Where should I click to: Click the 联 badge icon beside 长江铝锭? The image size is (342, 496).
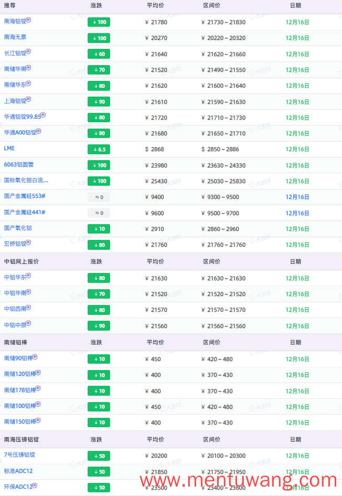28,51
